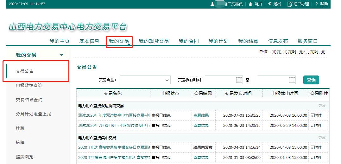Image resolution: width=341 pixels, height=164 pixels.
Task: Click the home icon beside 首页
Action: 250,4
